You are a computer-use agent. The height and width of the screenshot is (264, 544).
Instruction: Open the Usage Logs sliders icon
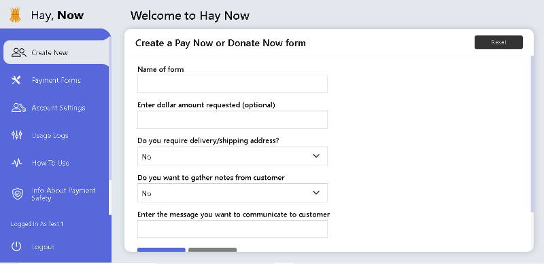16,135
